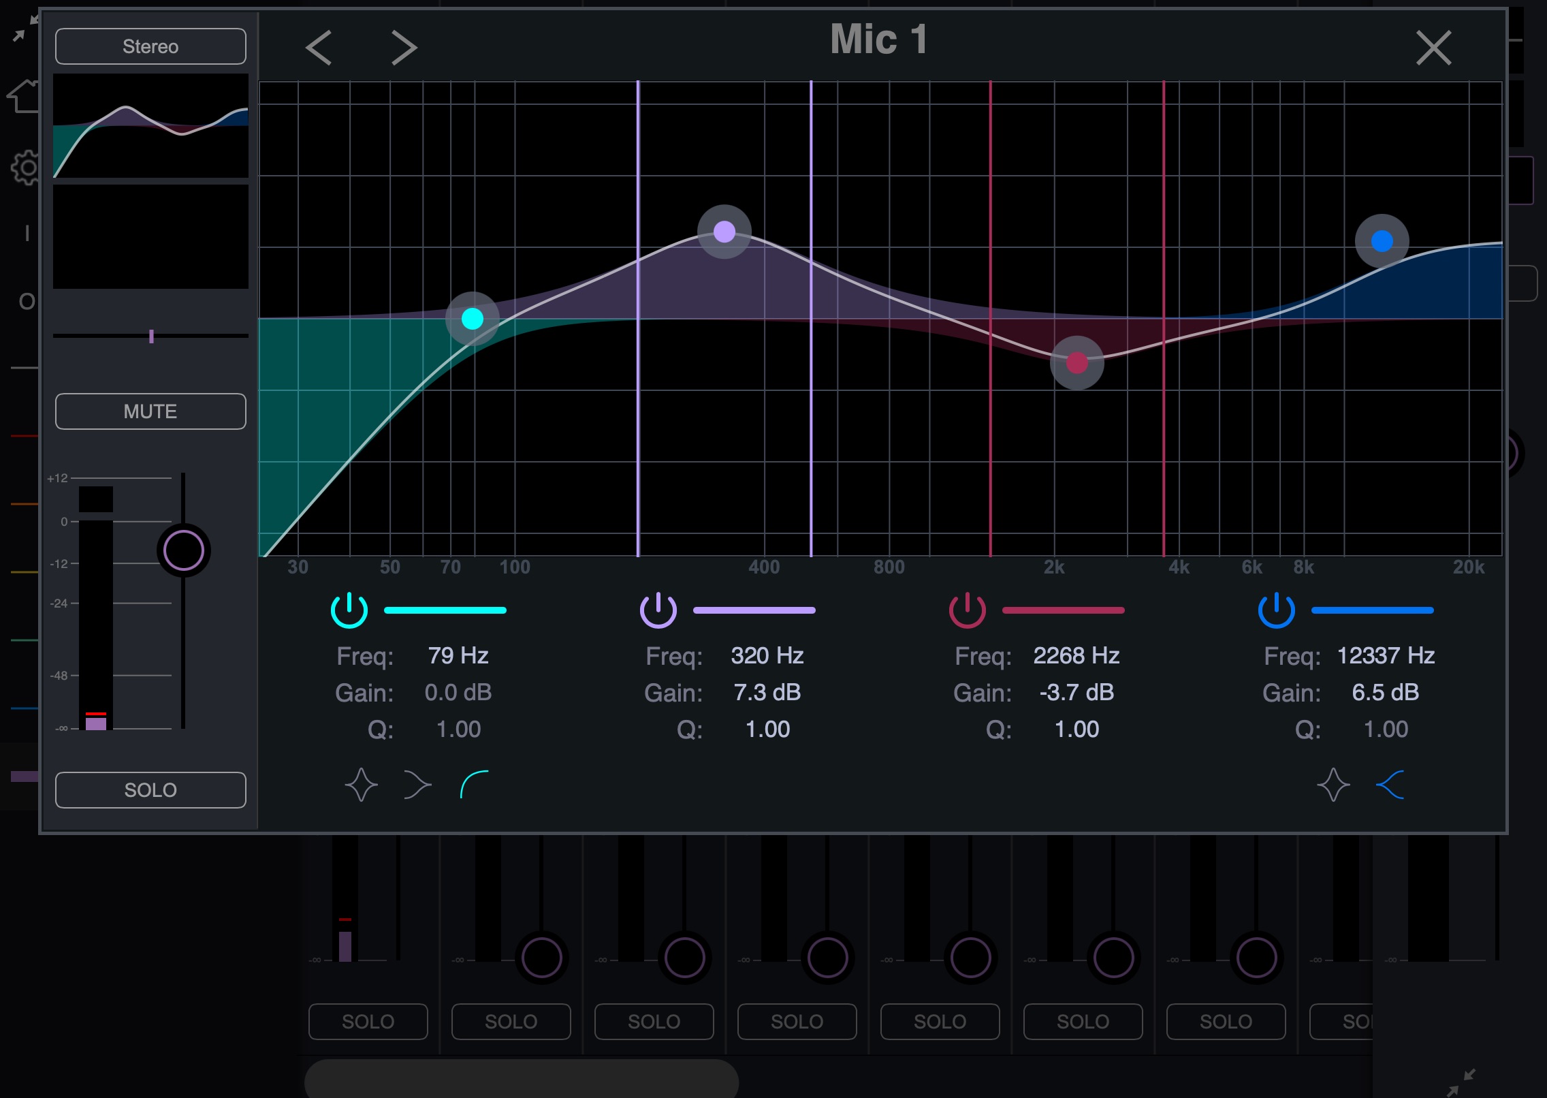Select bell filter shape for band 4
1547x1098 pixels.
(x=1333, y=785)
